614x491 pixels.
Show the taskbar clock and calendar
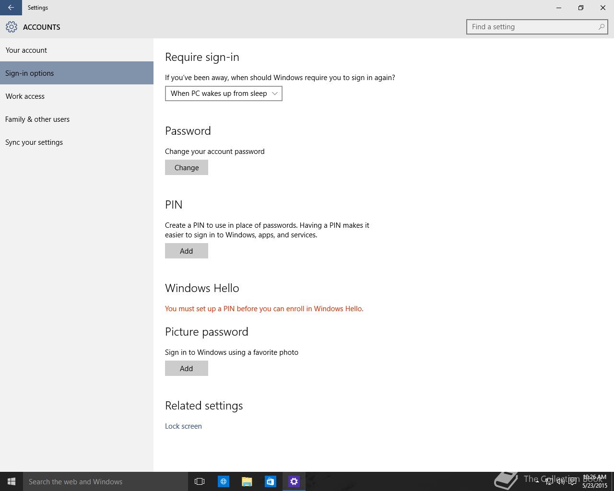[595, 481]
